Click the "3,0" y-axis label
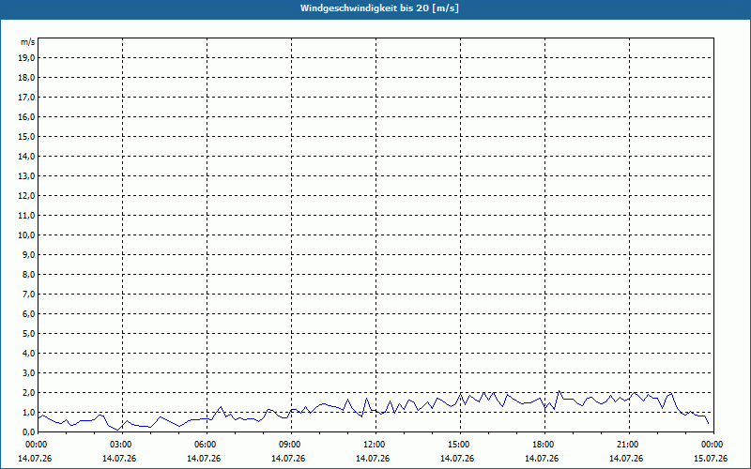 click(x=28, y=372)
